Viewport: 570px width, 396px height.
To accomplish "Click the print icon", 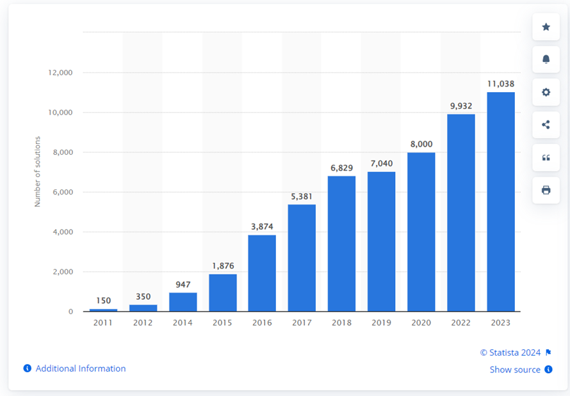I will [546, 190].
